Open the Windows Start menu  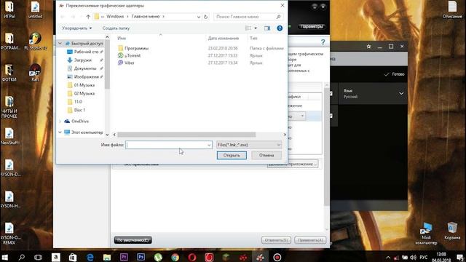tap(5, 257)
